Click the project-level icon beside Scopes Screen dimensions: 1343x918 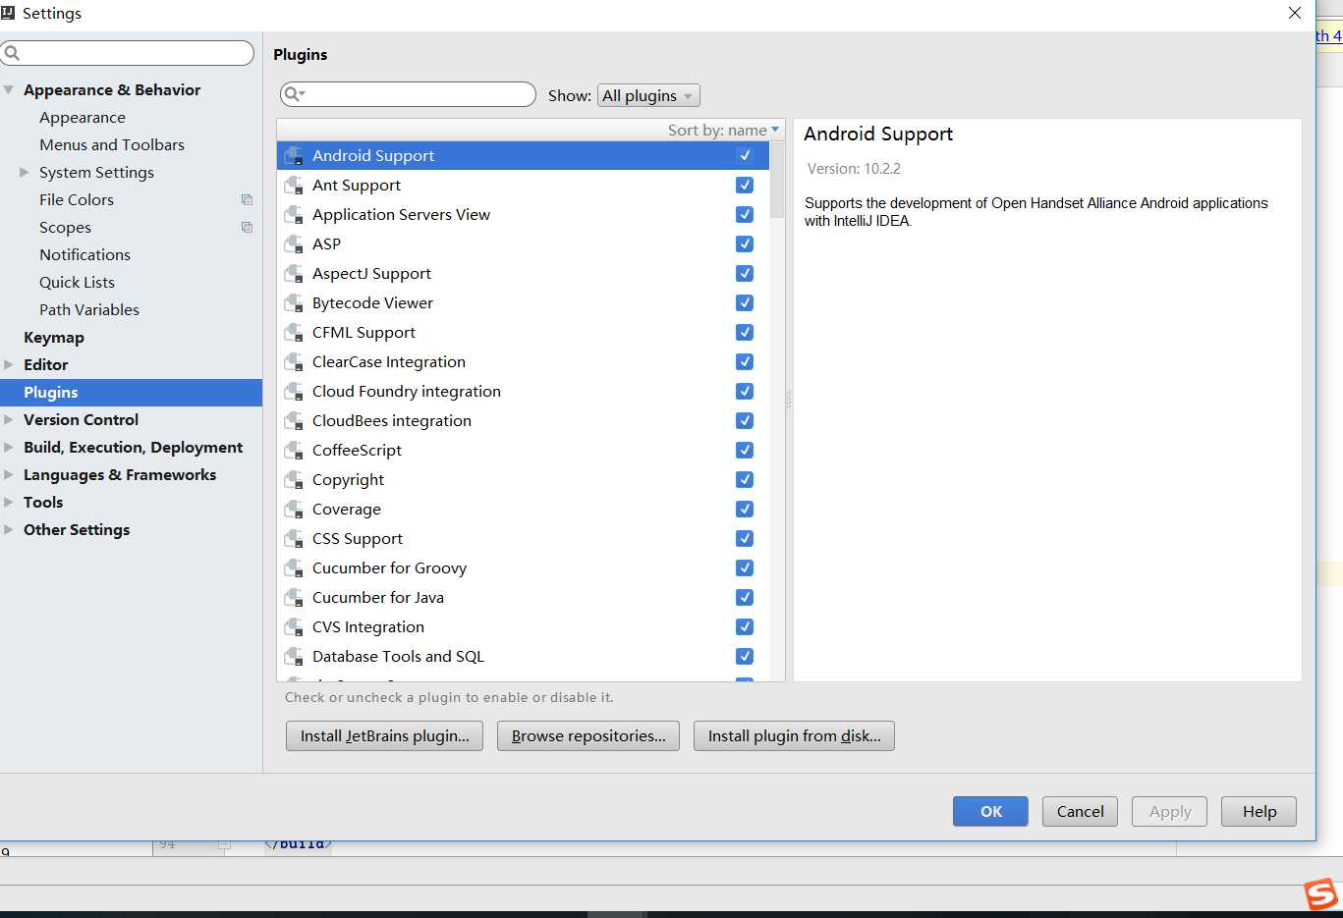point(247,227)
